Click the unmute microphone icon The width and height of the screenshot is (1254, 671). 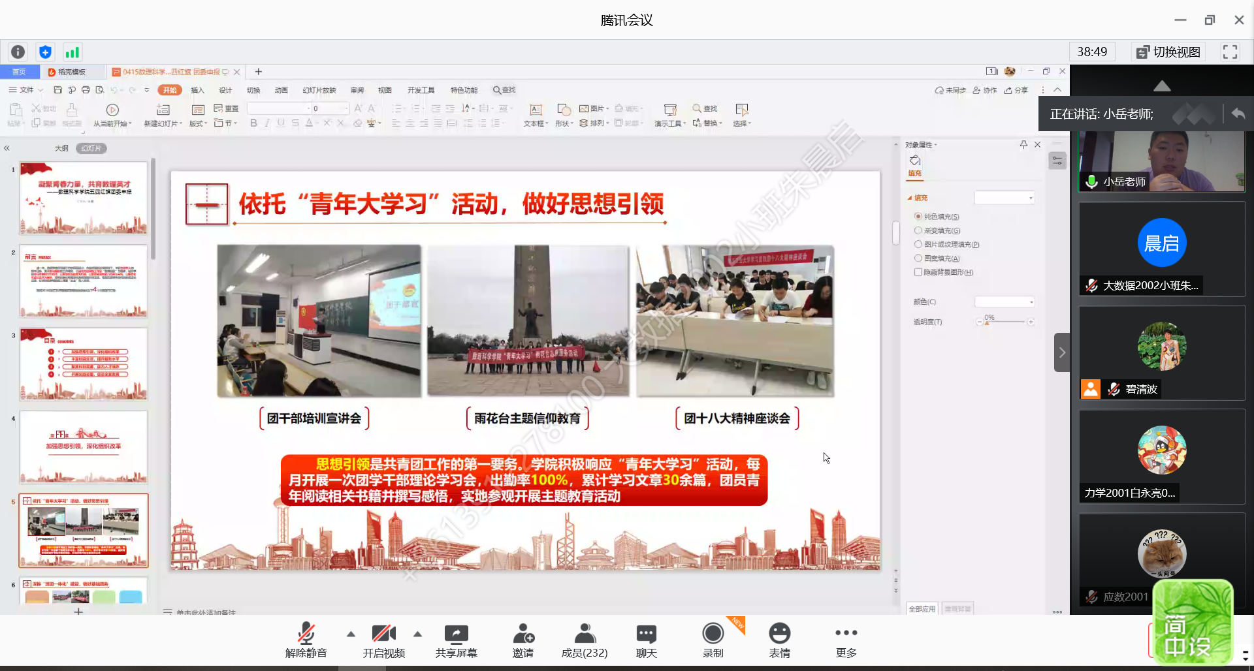pos(306,634)
